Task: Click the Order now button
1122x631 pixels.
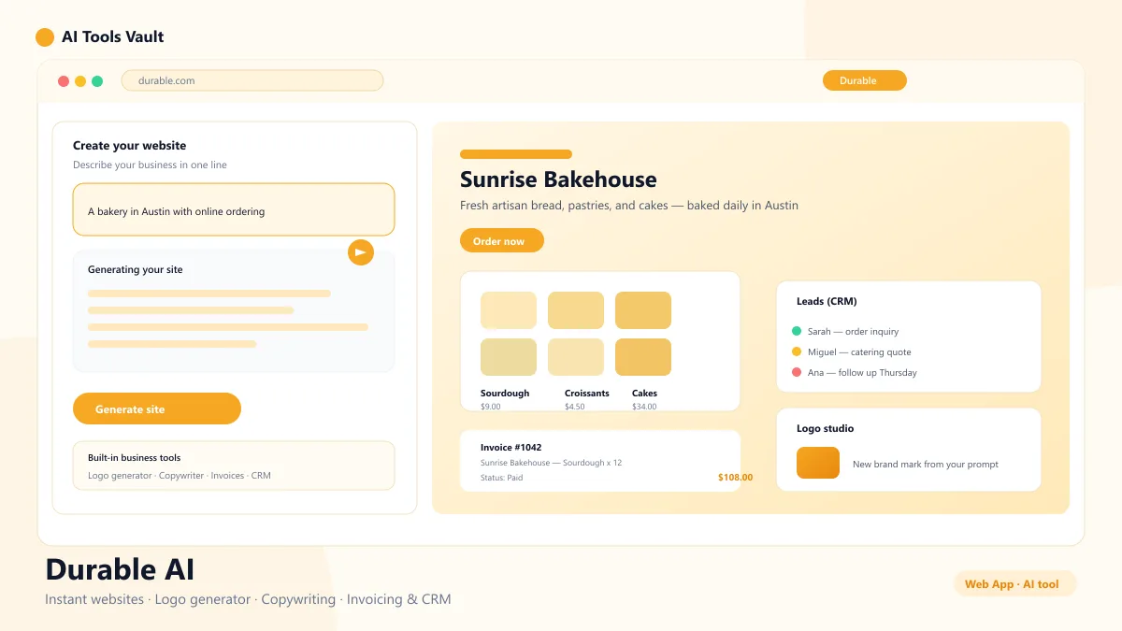Action: [x=502, y=241]
